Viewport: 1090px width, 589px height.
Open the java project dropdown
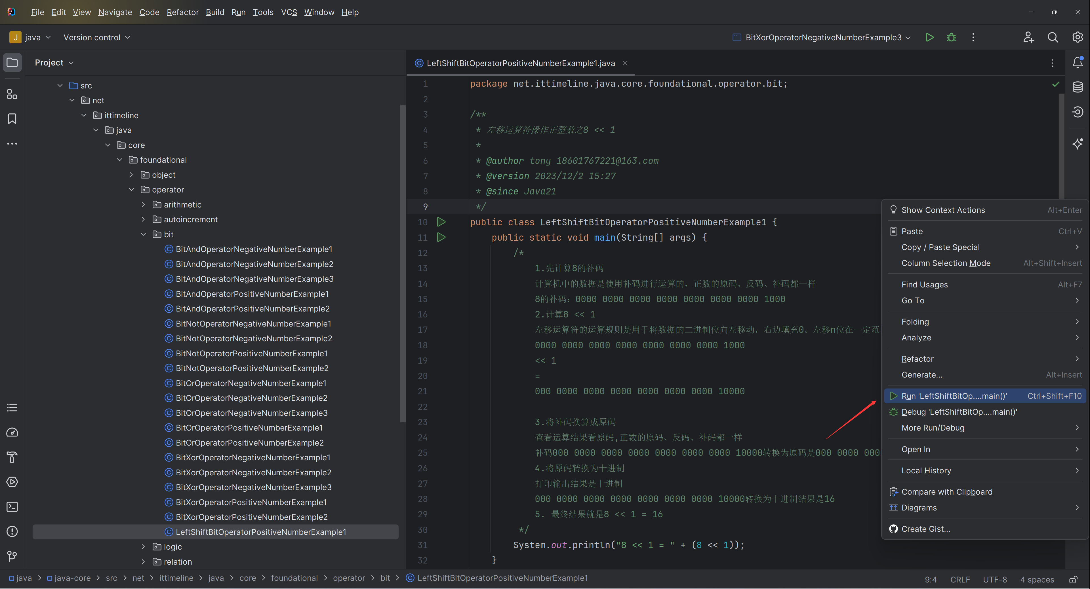point(30,38)
